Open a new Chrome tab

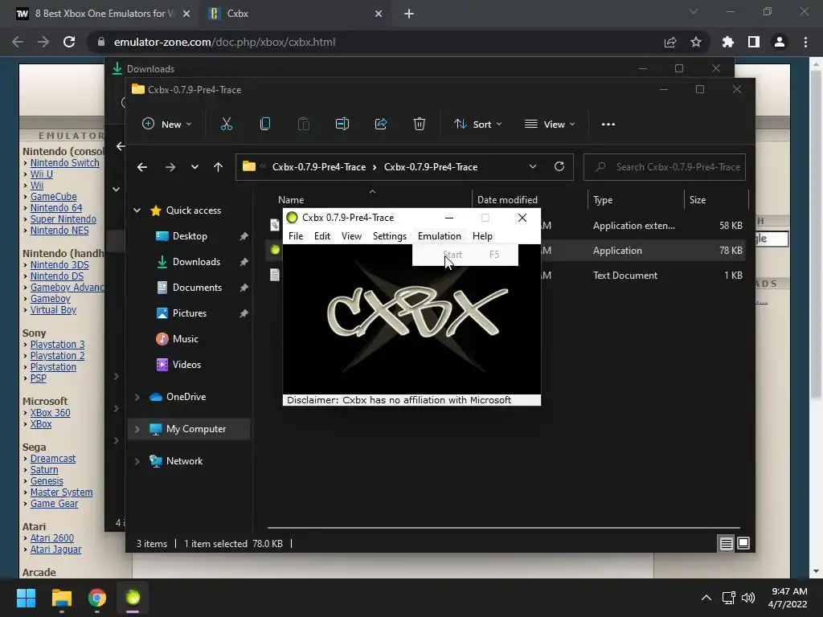click(x=409, y=14)
